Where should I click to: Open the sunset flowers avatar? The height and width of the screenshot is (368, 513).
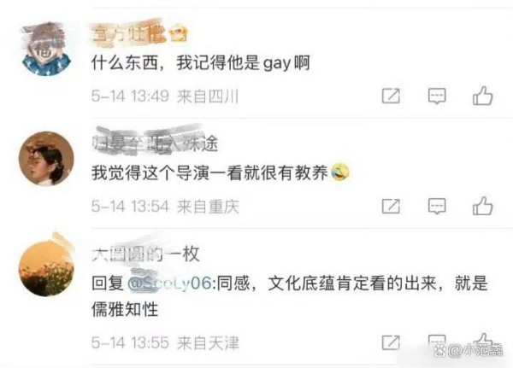coord(46,269)
